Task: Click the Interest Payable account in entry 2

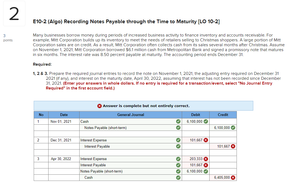Action: click(131, 146)
